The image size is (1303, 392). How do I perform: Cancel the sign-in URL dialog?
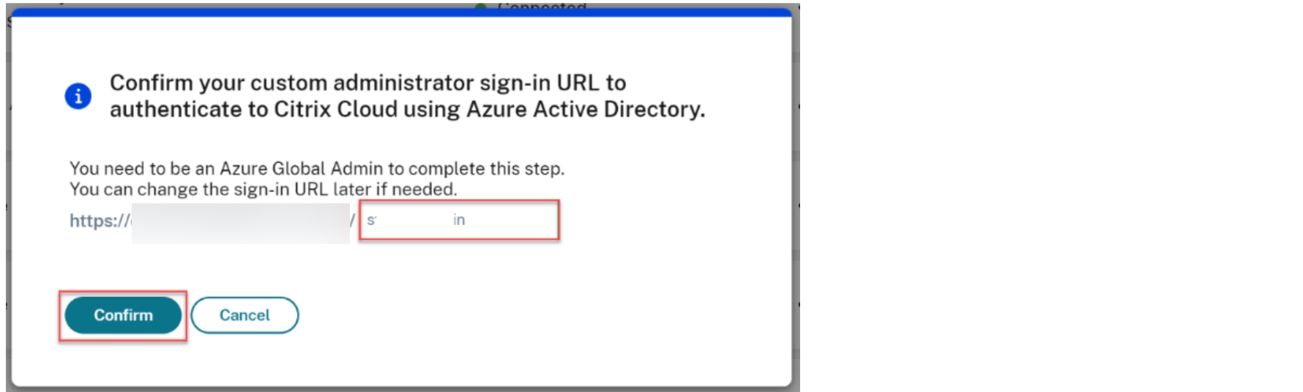(x=244, y=315)
